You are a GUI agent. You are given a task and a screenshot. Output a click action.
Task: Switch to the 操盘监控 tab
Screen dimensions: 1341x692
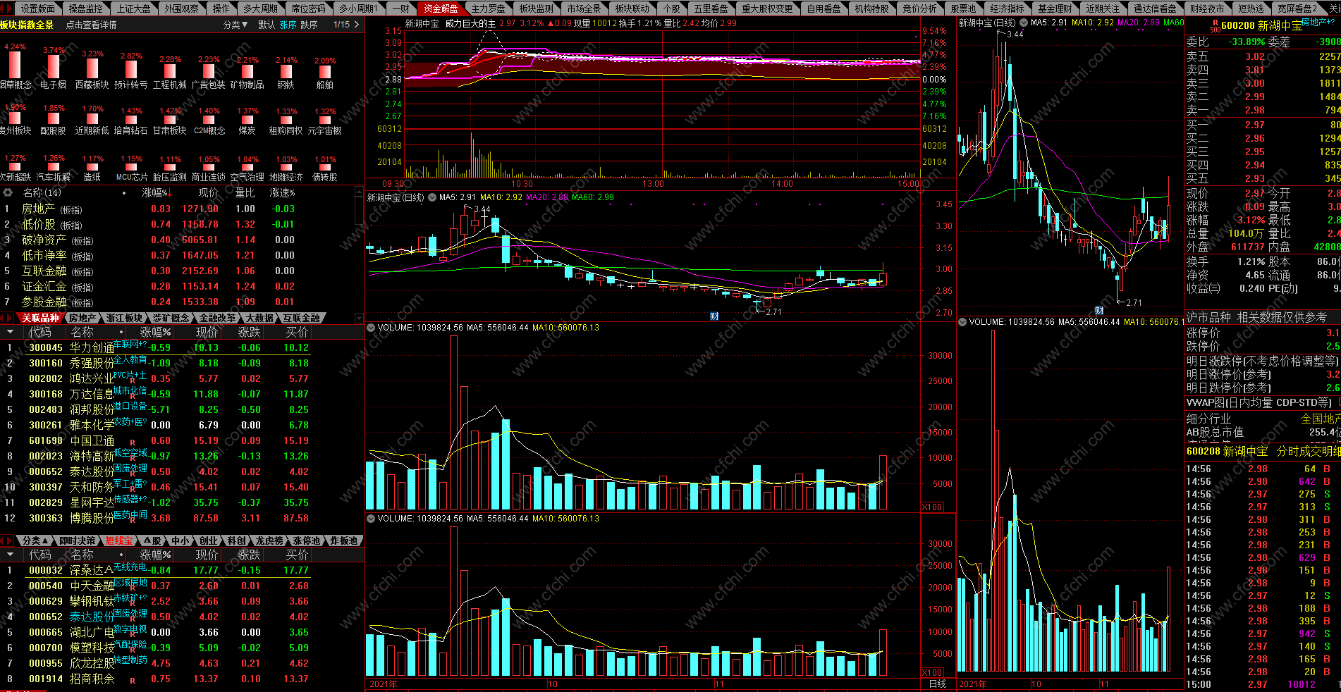tap(86, 8)
